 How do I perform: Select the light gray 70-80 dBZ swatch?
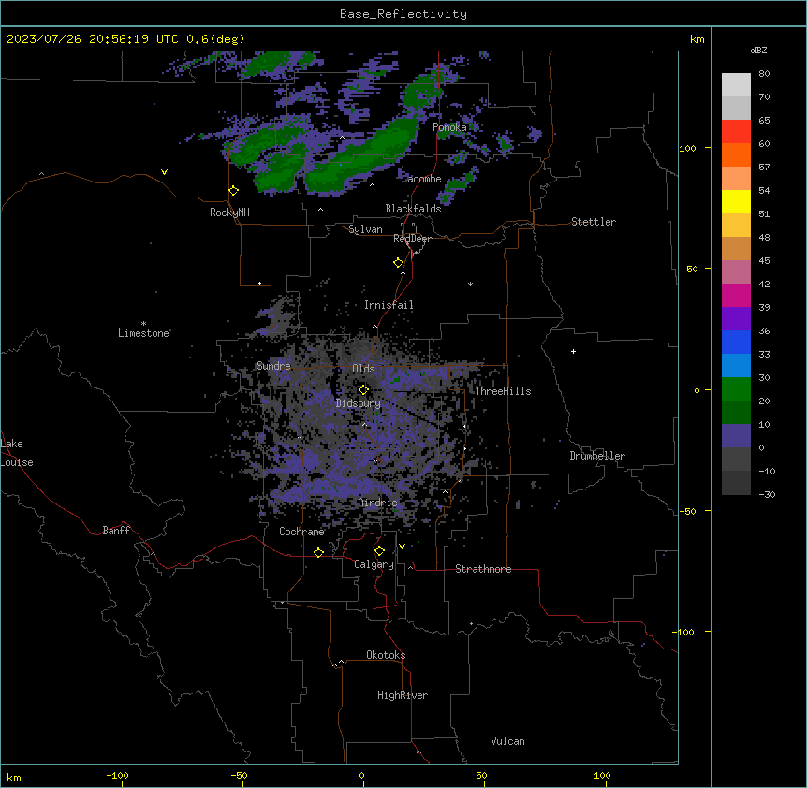736,85
